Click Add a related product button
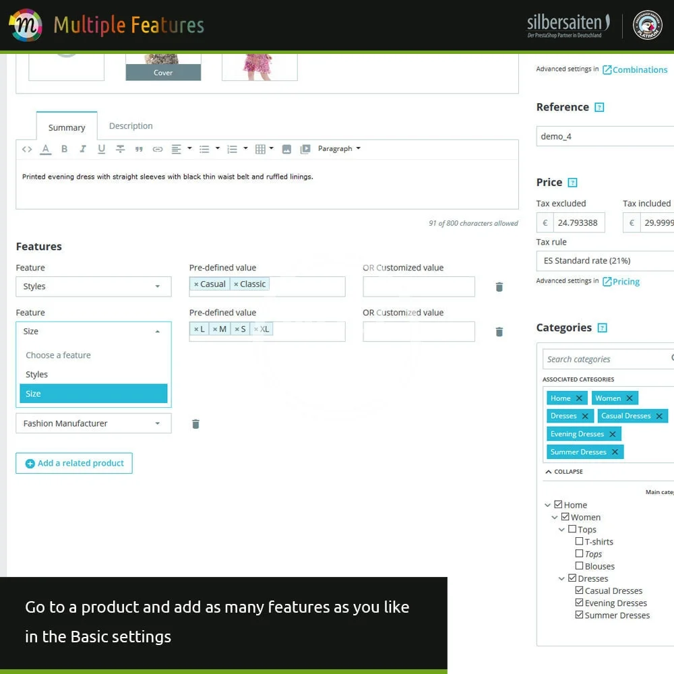Screen dimensions: 674x674 pos(74,463)
